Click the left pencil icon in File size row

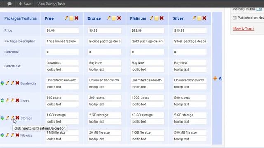click(7, 135)
